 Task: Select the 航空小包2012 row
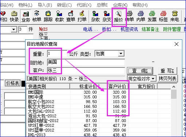point(98,102)
